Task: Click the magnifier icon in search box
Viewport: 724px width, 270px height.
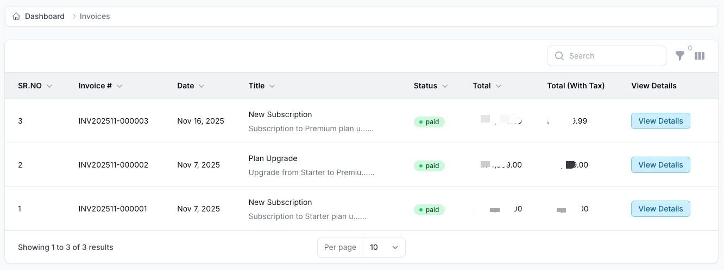Action: [x=559, y=56]
